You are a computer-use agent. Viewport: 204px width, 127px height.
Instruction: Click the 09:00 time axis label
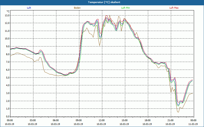coord(78,120)
